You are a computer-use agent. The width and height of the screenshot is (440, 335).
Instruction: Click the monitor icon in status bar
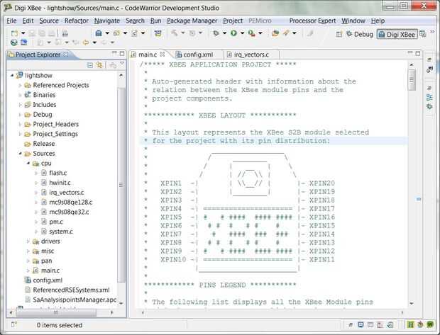[x=361, y=324]
